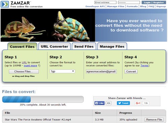
Task: Click the '35% complete' status text
Action: pos(43,105)
